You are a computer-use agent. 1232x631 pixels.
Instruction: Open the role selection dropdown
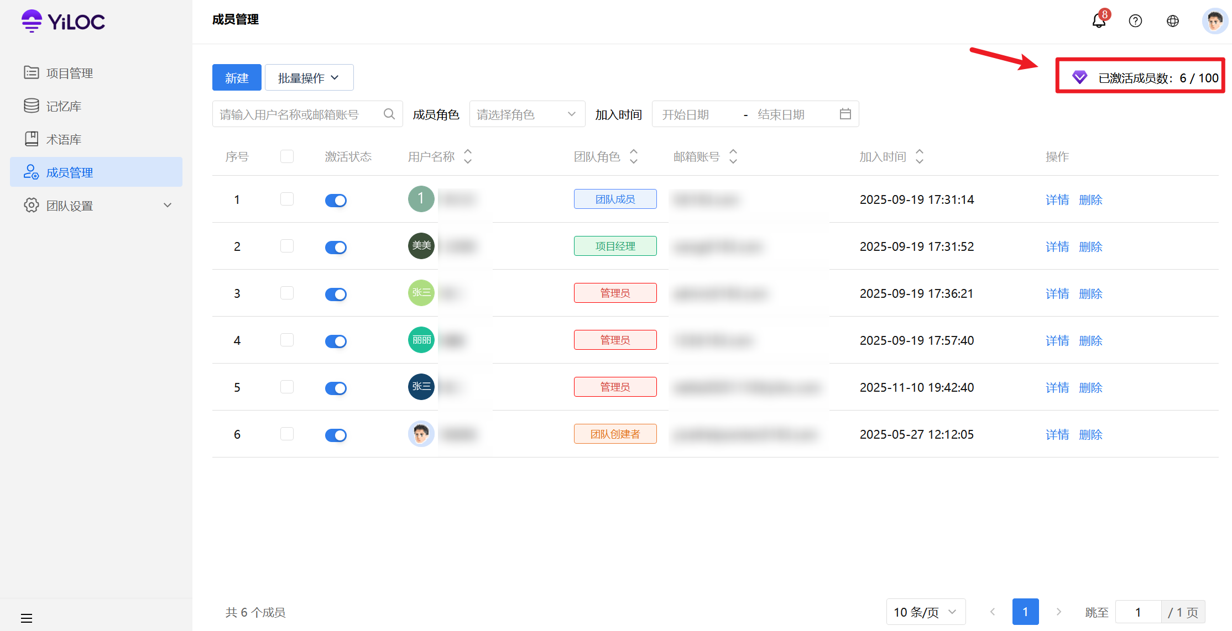point(526,114)
